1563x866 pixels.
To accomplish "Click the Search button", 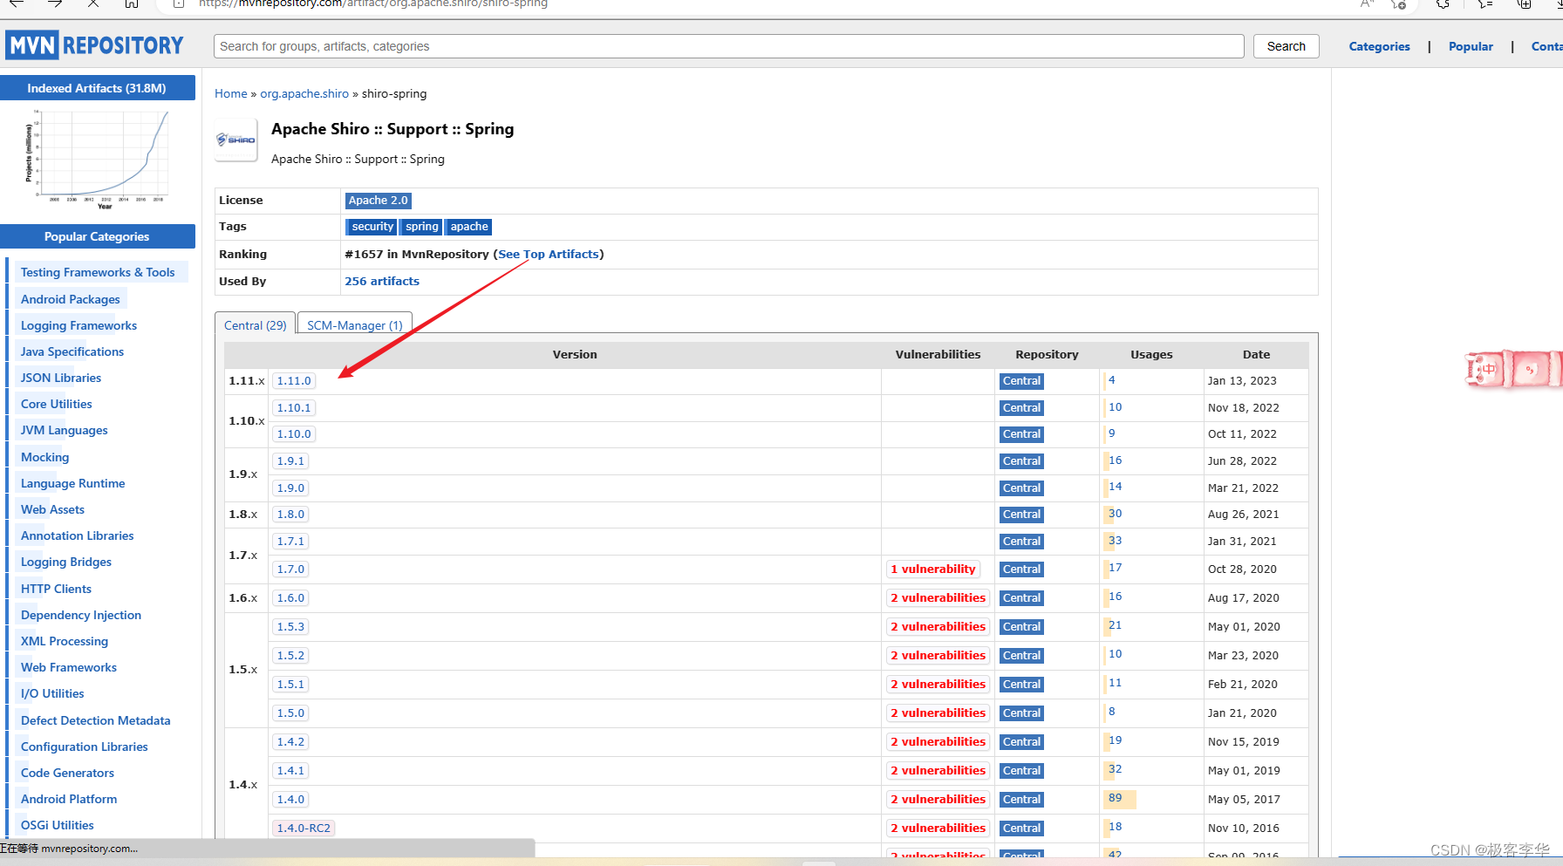I will point(1286,46).
